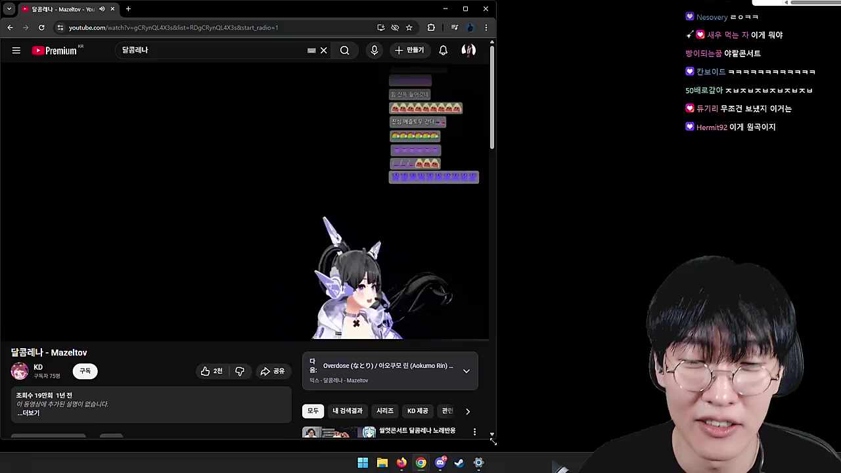The width and height of the screenshot is (841, 473).
Task: Open the on-screen keyboard in search box
Action: (x=311, y=51)
